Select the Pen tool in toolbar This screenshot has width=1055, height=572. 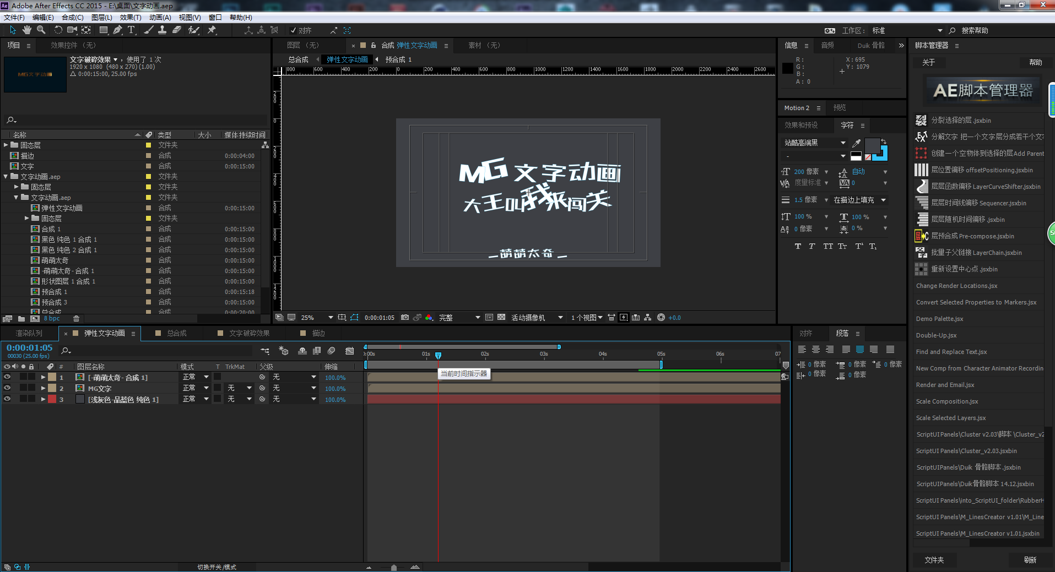117,30
